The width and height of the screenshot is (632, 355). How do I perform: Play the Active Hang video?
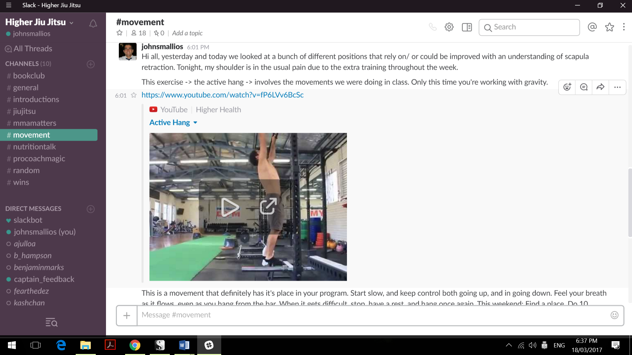pyautogui.click(x=230, y=207)
